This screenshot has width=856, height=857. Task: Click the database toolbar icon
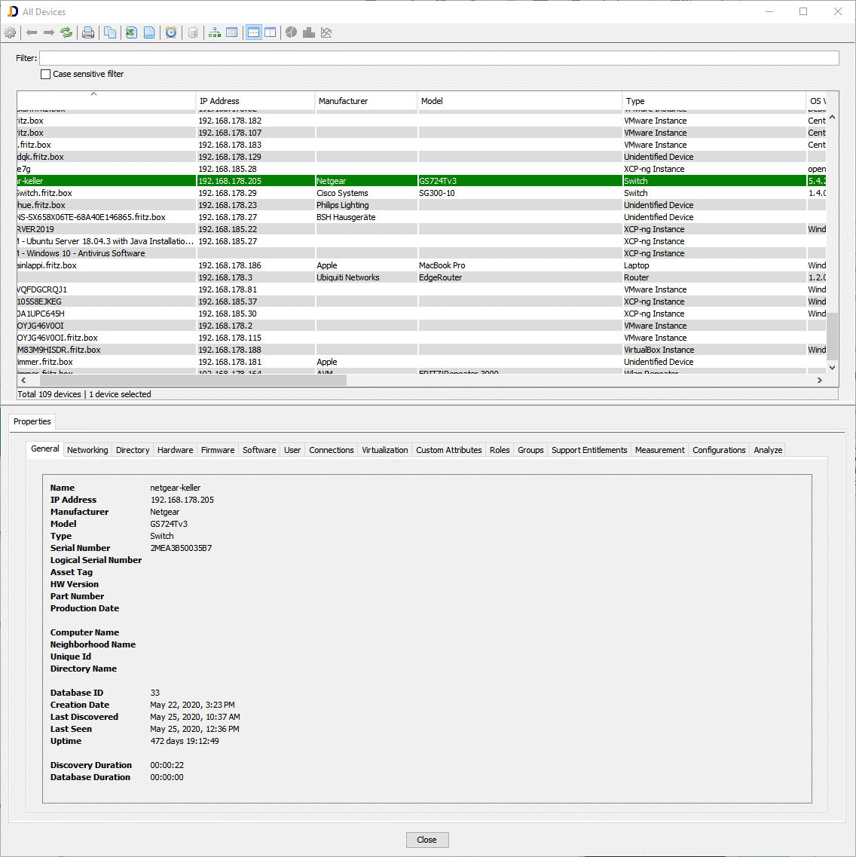point(192,32)
